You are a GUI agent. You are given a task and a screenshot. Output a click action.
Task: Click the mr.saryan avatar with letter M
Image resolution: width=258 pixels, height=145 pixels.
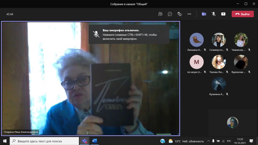[197, 62]
